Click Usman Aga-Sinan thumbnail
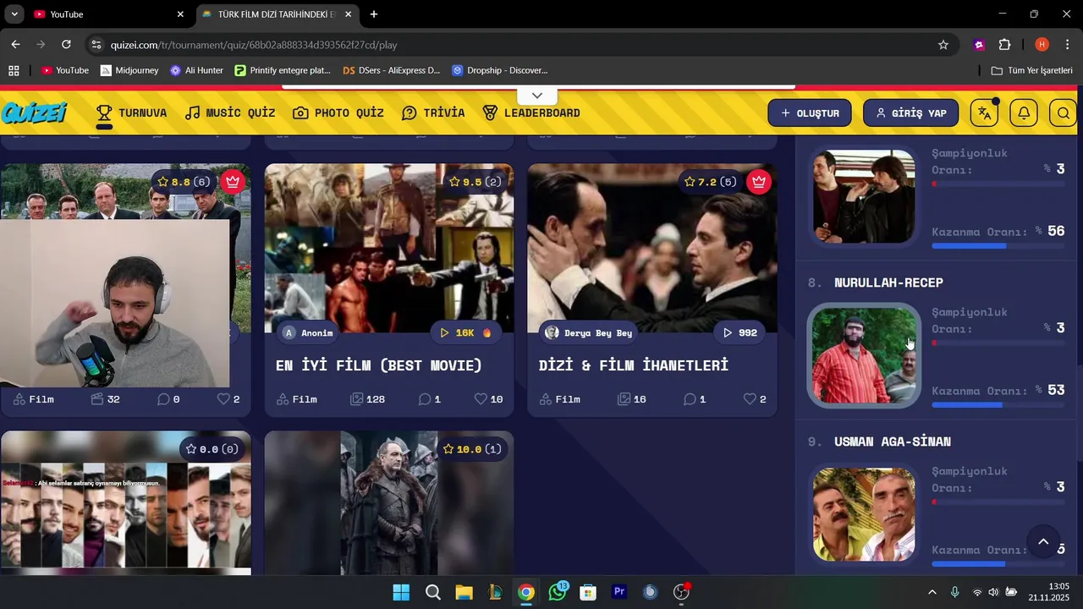The height and width of the screenshot is (609, 1083). point(864,514)
